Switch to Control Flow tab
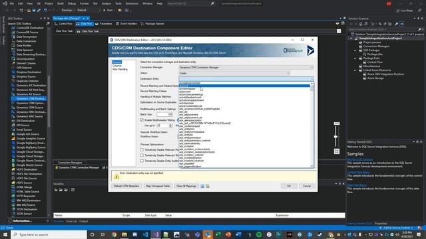 point(63,24)
